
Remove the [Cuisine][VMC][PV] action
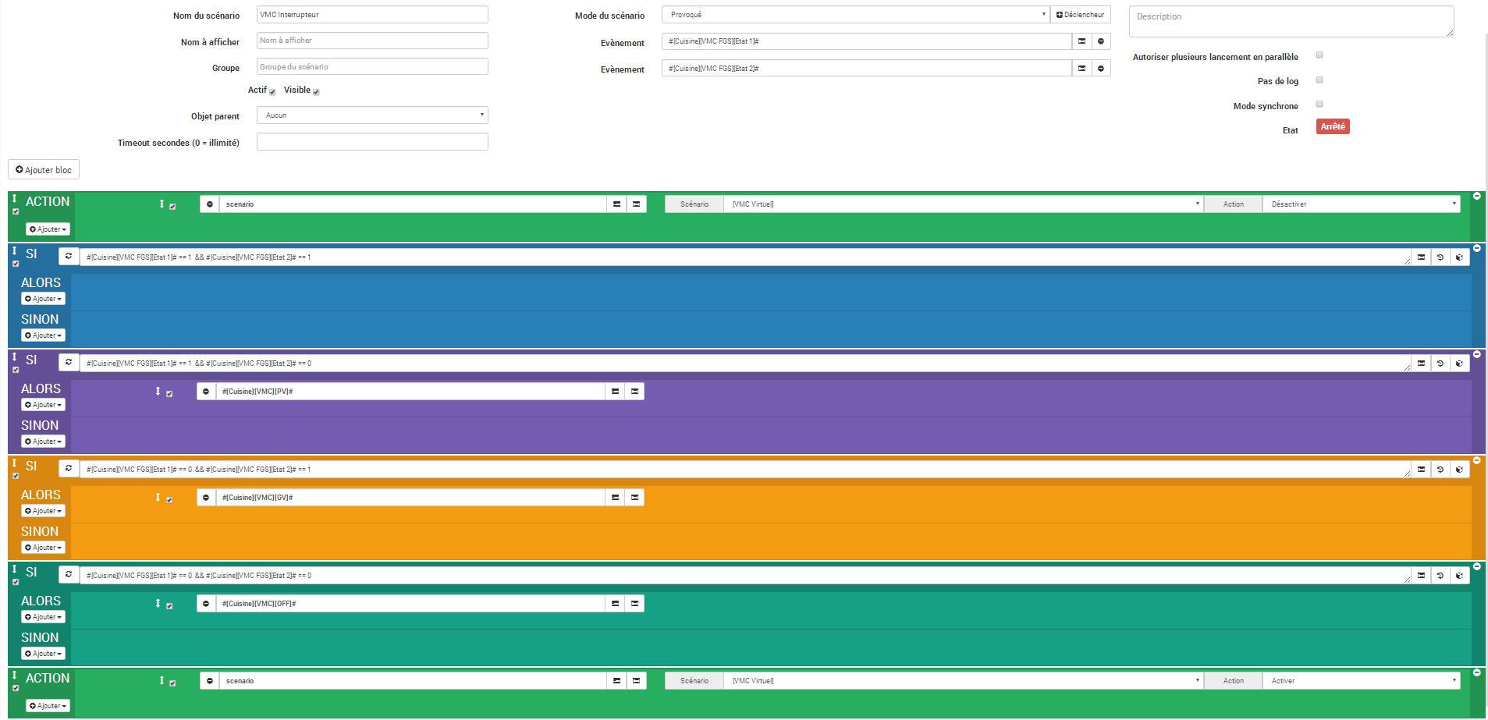point(206,392)
